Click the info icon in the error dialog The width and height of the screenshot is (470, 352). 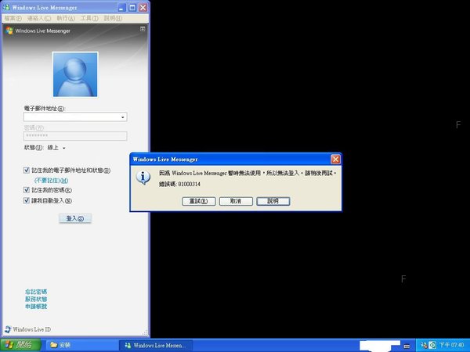(x=143, y=178)
